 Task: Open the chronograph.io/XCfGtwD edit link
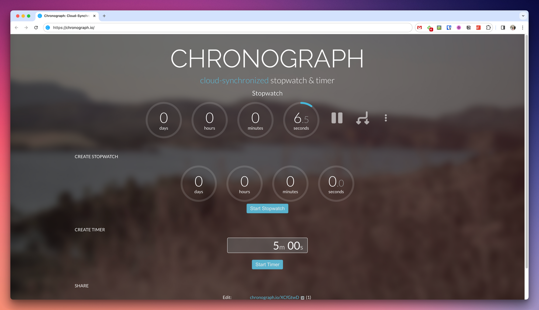pos(274,297)
